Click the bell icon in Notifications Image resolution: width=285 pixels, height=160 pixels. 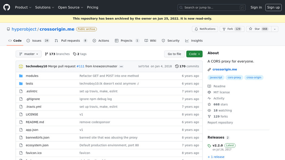(x=196, y=29)
